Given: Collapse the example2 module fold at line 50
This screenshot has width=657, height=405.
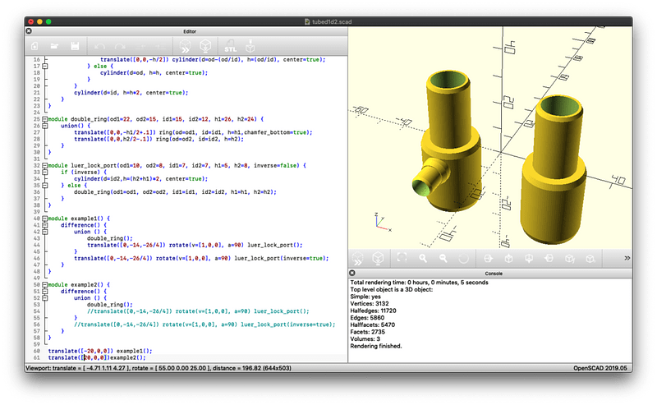Looking at the screenshot, I should point(45,285).
